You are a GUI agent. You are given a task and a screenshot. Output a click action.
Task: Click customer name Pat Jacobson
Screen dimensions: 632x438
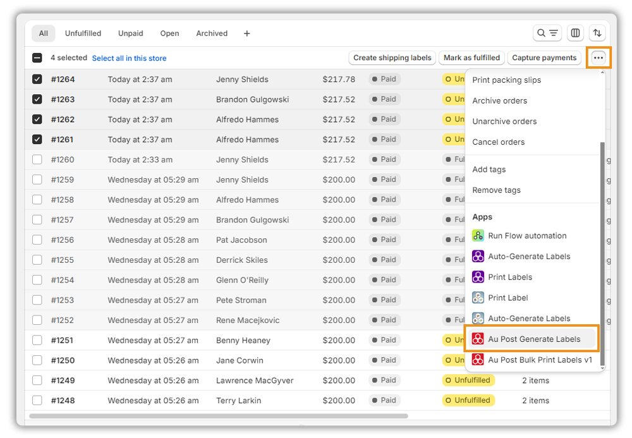[241, 240]
